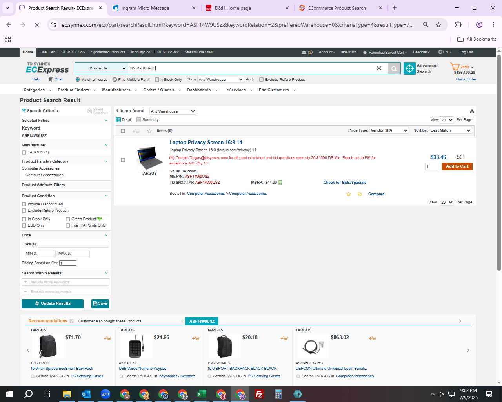
Task: Open the shopping cart icon
Action: coord(455,67)
